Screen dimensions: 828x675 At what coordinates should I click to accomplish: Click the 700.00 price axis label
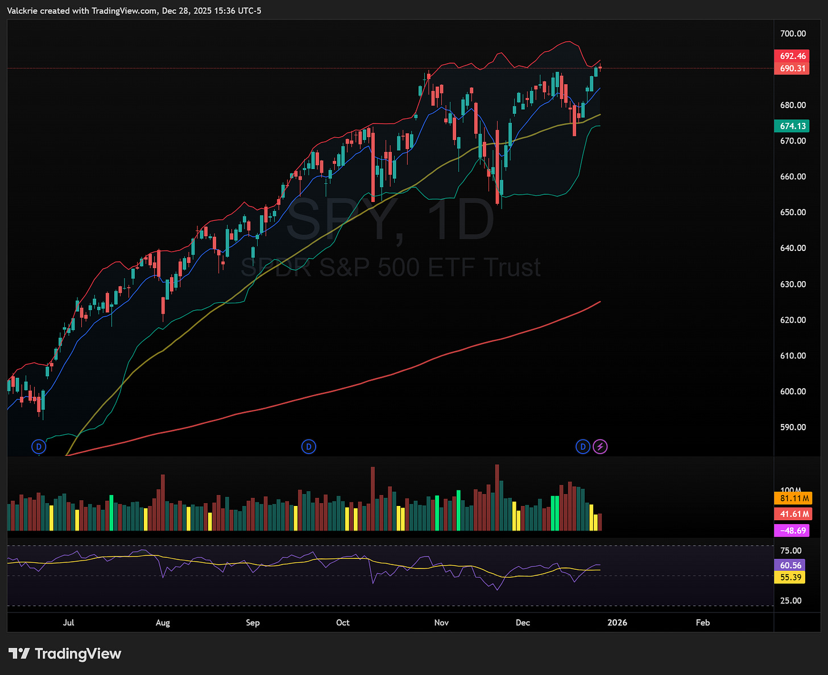point(793,34)
